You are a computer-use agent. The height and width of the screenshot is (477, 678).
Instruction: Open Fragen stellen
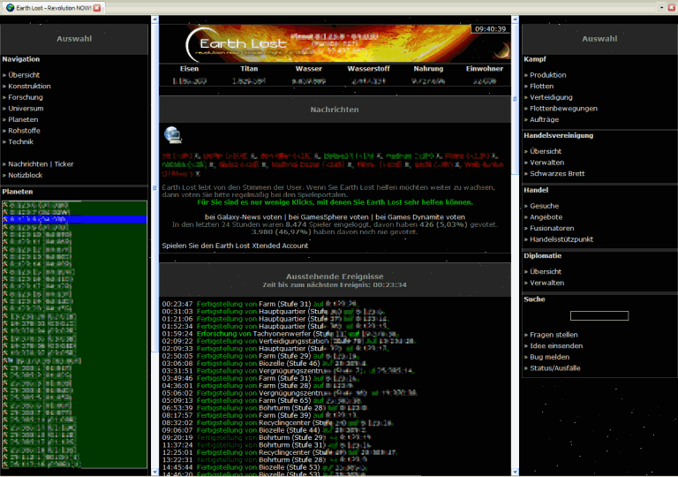[x=554, y=335]
